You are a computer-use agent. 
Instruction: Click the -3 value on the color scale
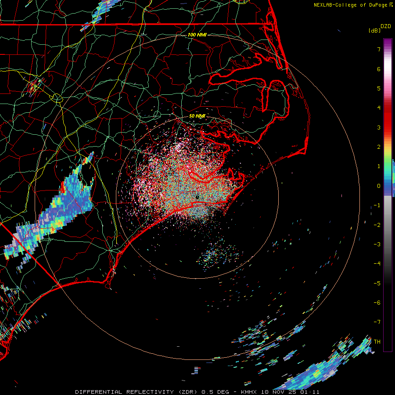377,244
